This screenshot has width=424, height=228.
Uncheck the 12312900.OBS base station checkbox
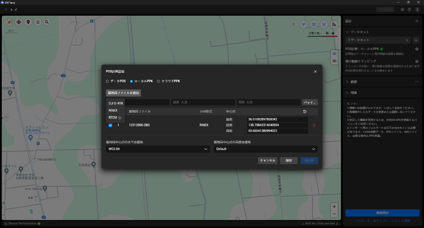110,125
